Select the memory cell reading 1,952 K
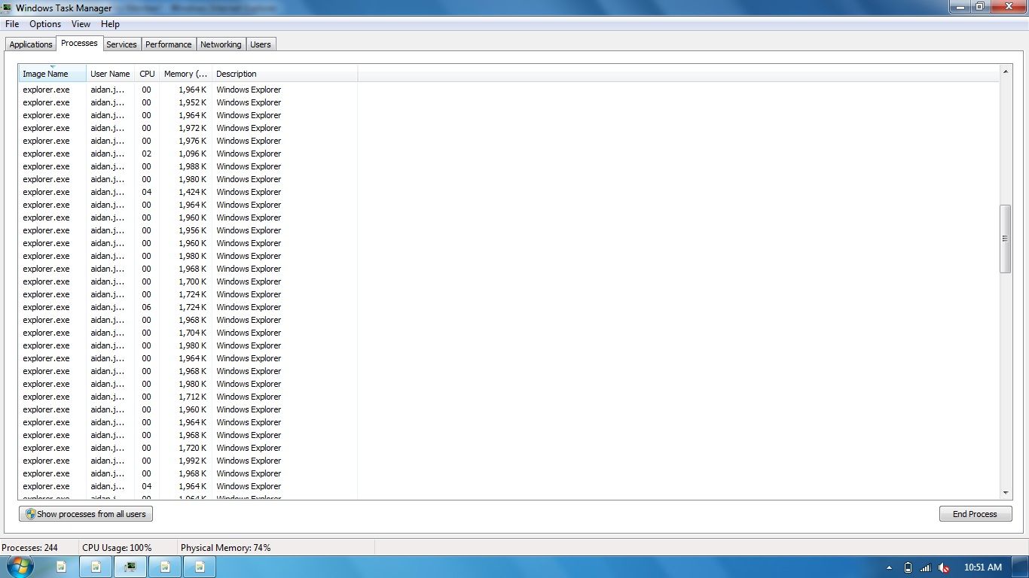Screen dimensions: 1029x578 click(192, 102)
